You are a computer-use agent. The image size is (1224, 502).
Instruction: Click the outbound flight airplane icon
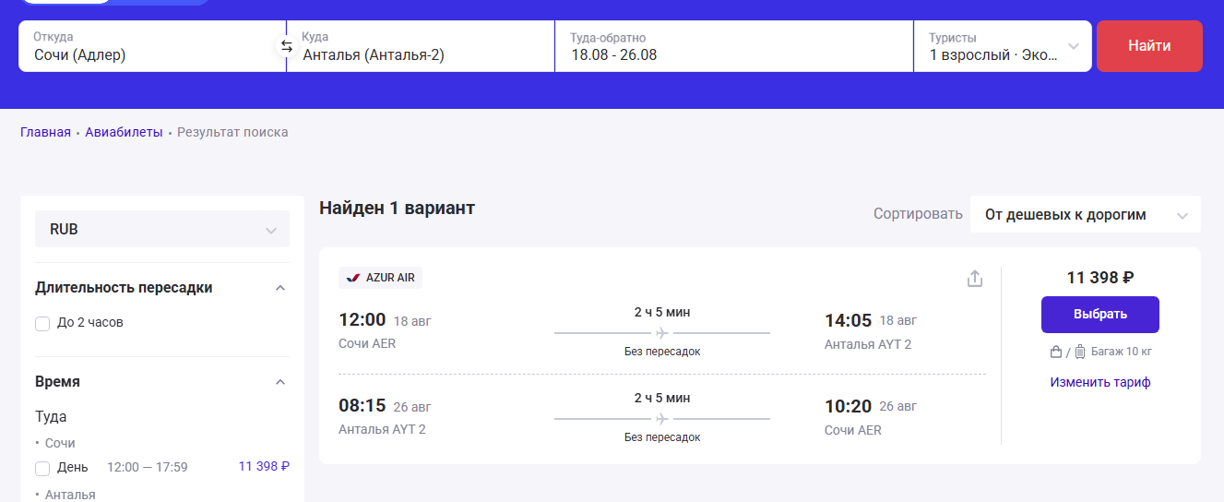[661, 333]
